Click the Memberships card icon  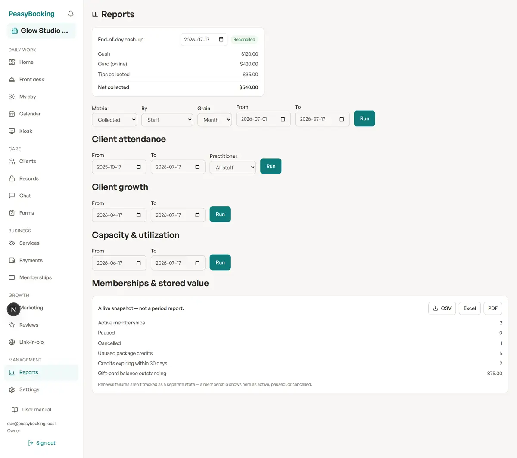tap(12, 277)
